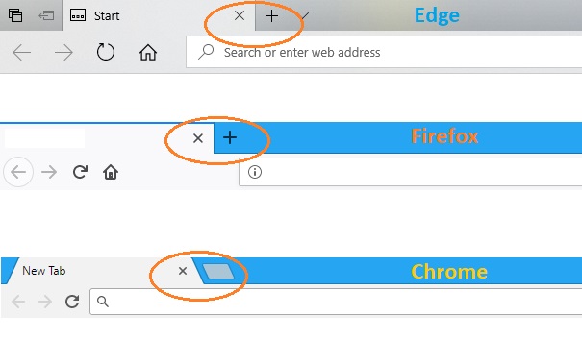582x364 pixels.
Task: Open a new tab in Edge
Action: click(x=271, y=16)
